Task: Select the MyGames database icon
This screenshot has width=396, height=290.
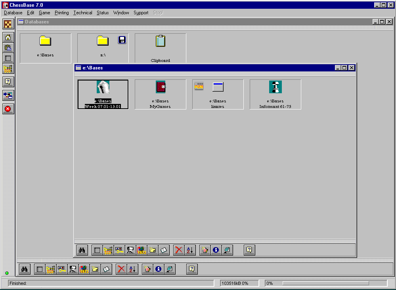Action: (161, 87)
